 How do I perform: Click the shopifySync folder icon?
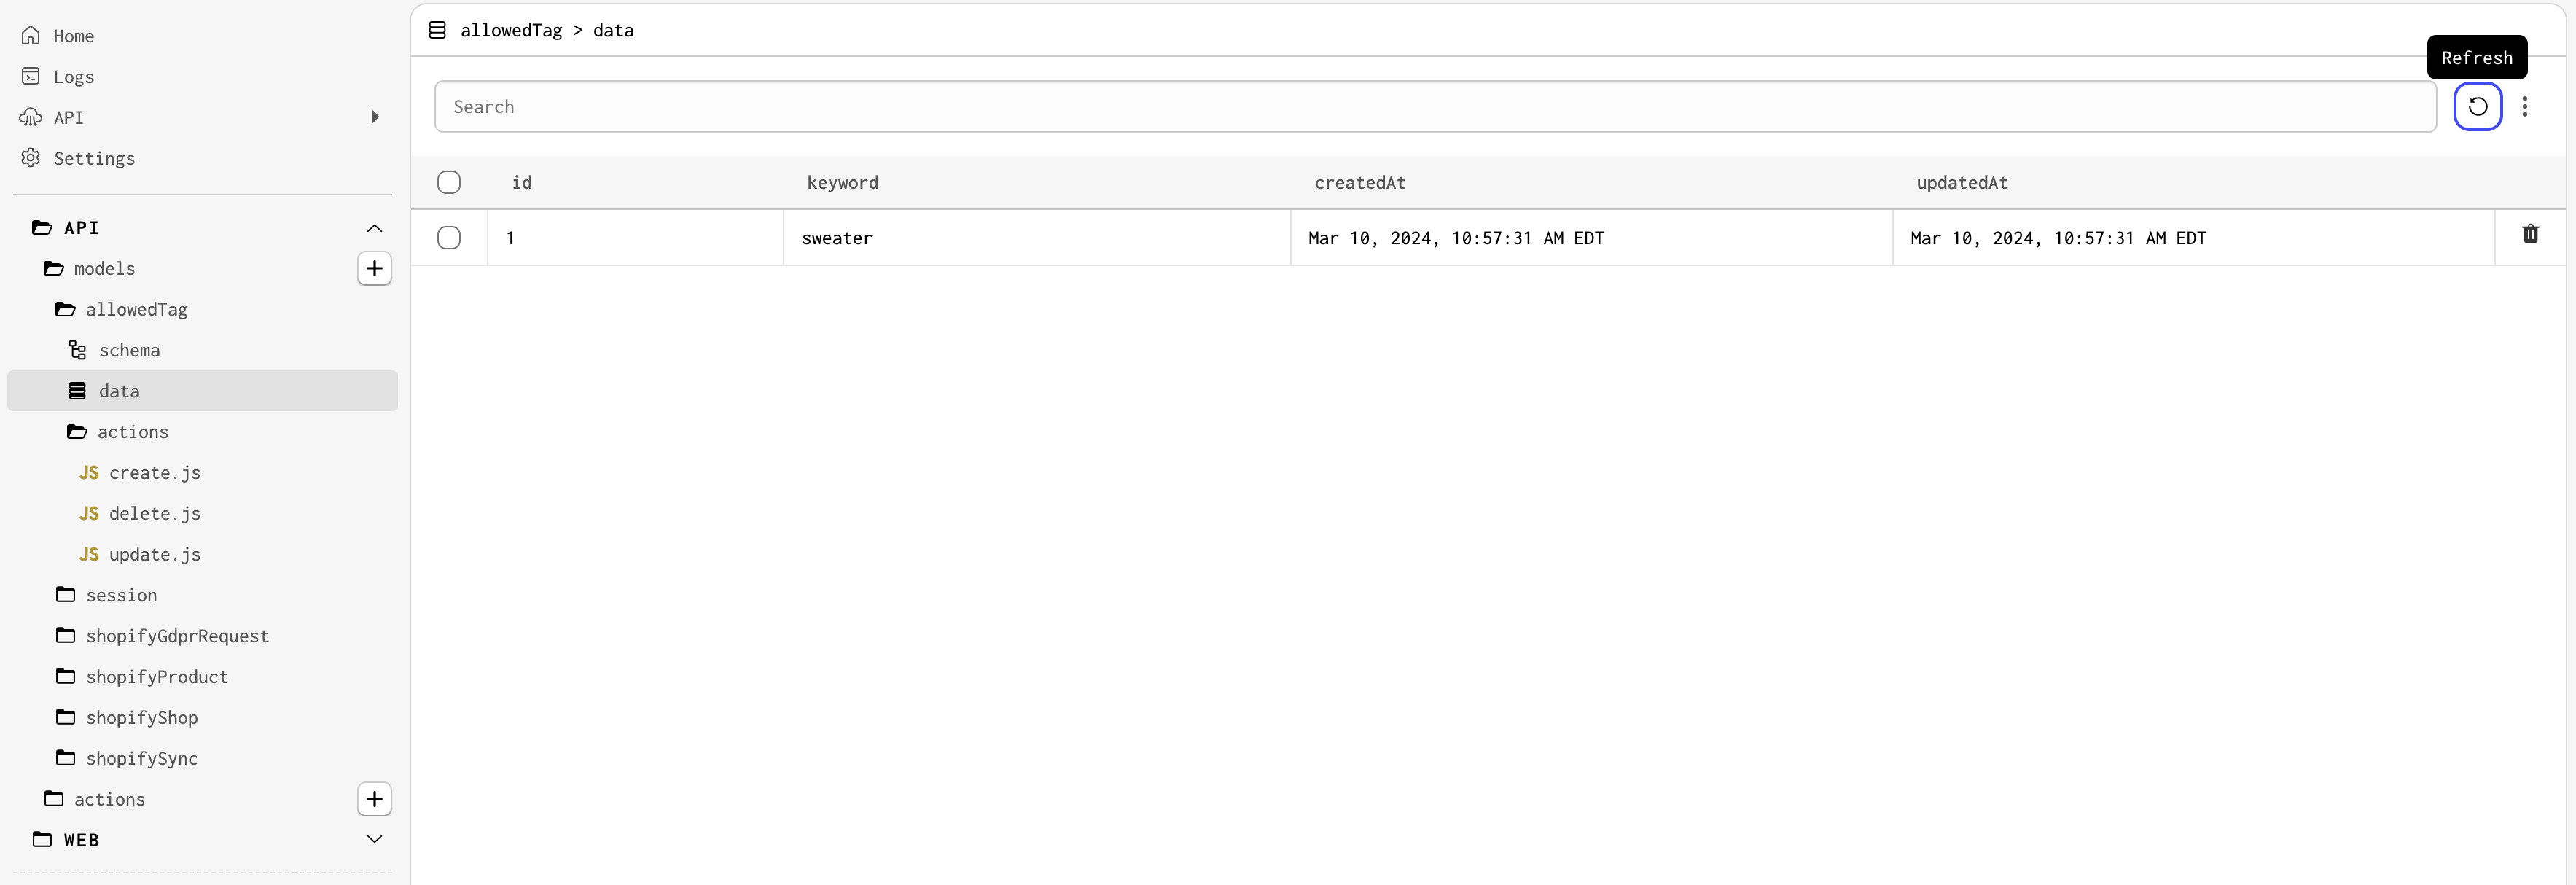[66, 758]
